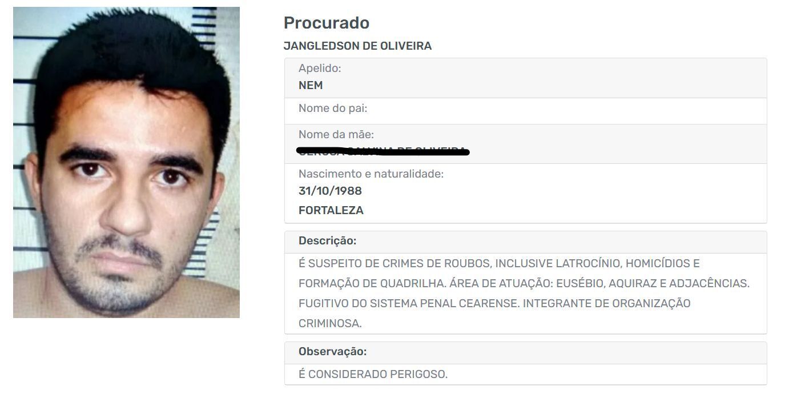Select the name JANGLEDSON DE OLIVEIRA

click(x=357, y=46)
